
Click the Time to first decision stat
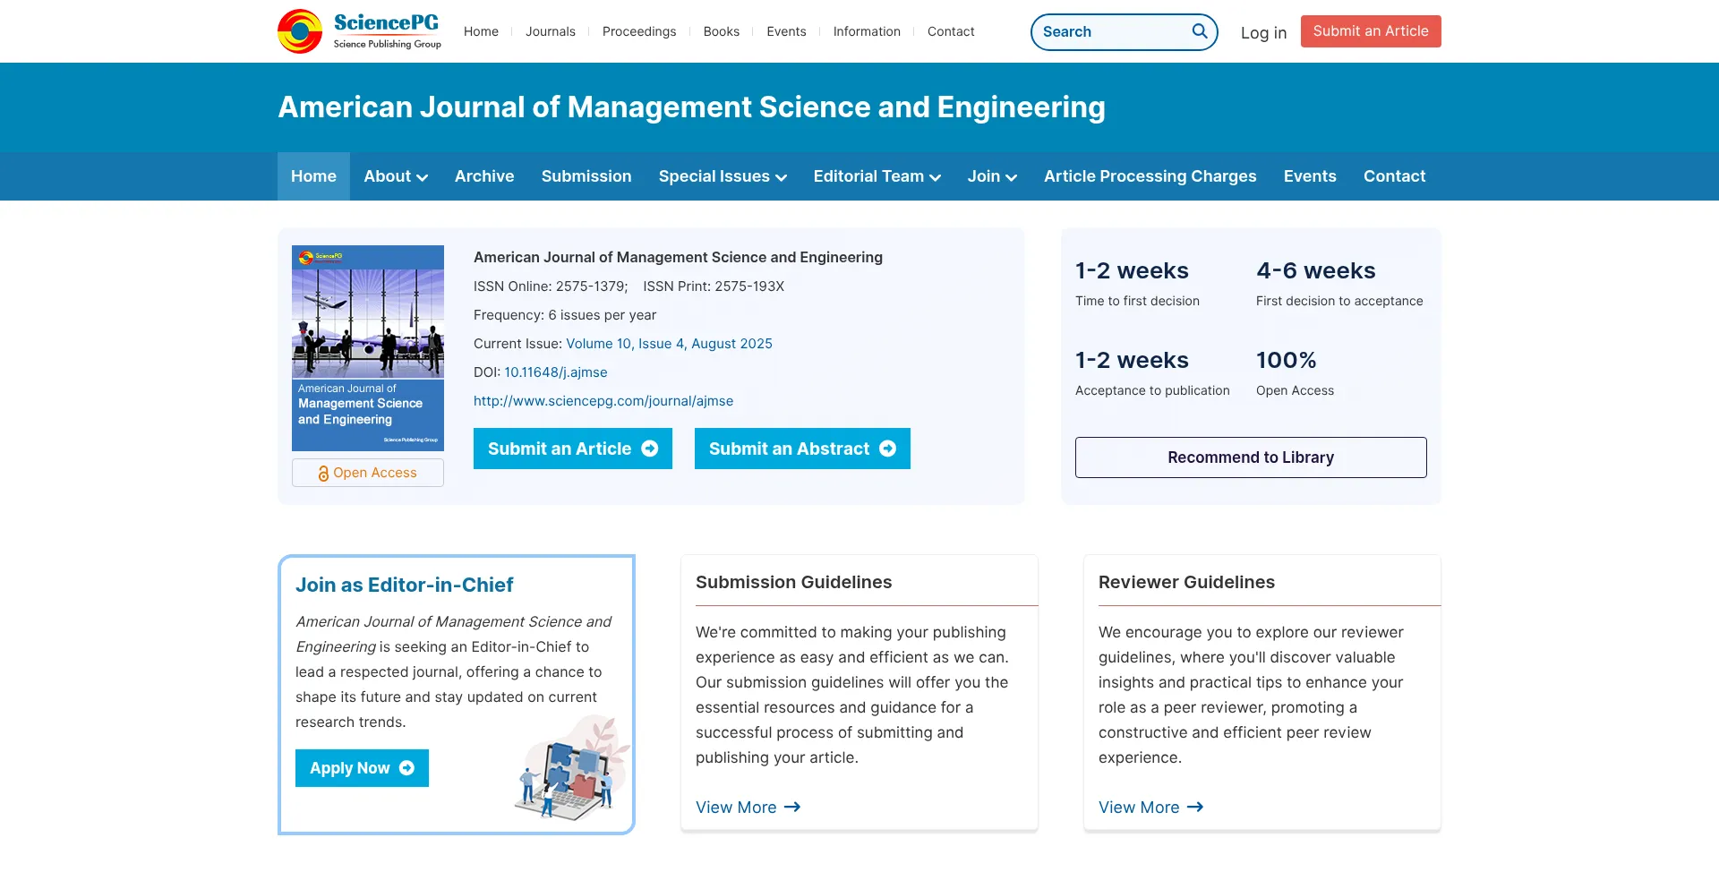point(1137,283)
